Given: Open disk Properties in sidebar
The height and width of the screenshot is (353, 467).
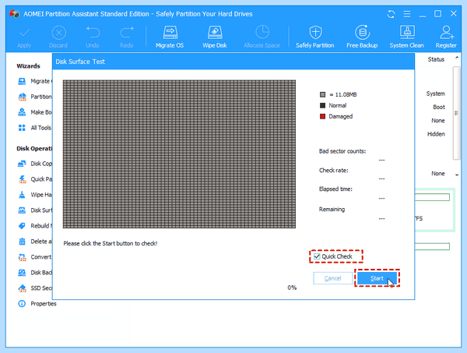Looking at the screenshot, I should click(37, 303).
